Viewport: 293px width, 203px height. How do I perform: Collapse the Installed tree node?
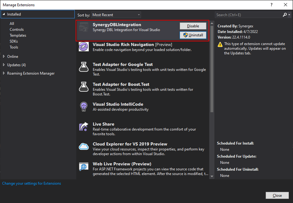pyautogui.click(x=4, y=14)
